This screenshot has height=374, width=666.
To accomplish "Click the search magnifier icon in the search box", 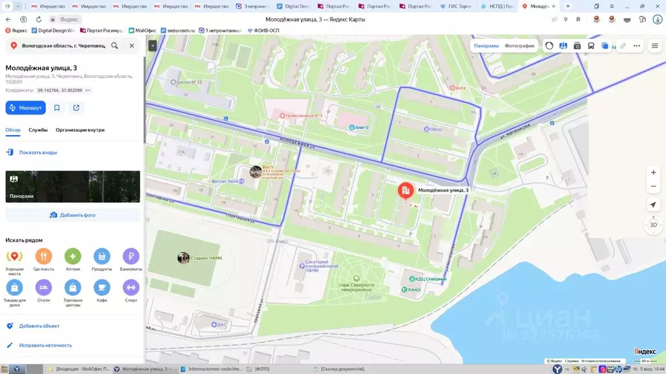I will point(114,46).
